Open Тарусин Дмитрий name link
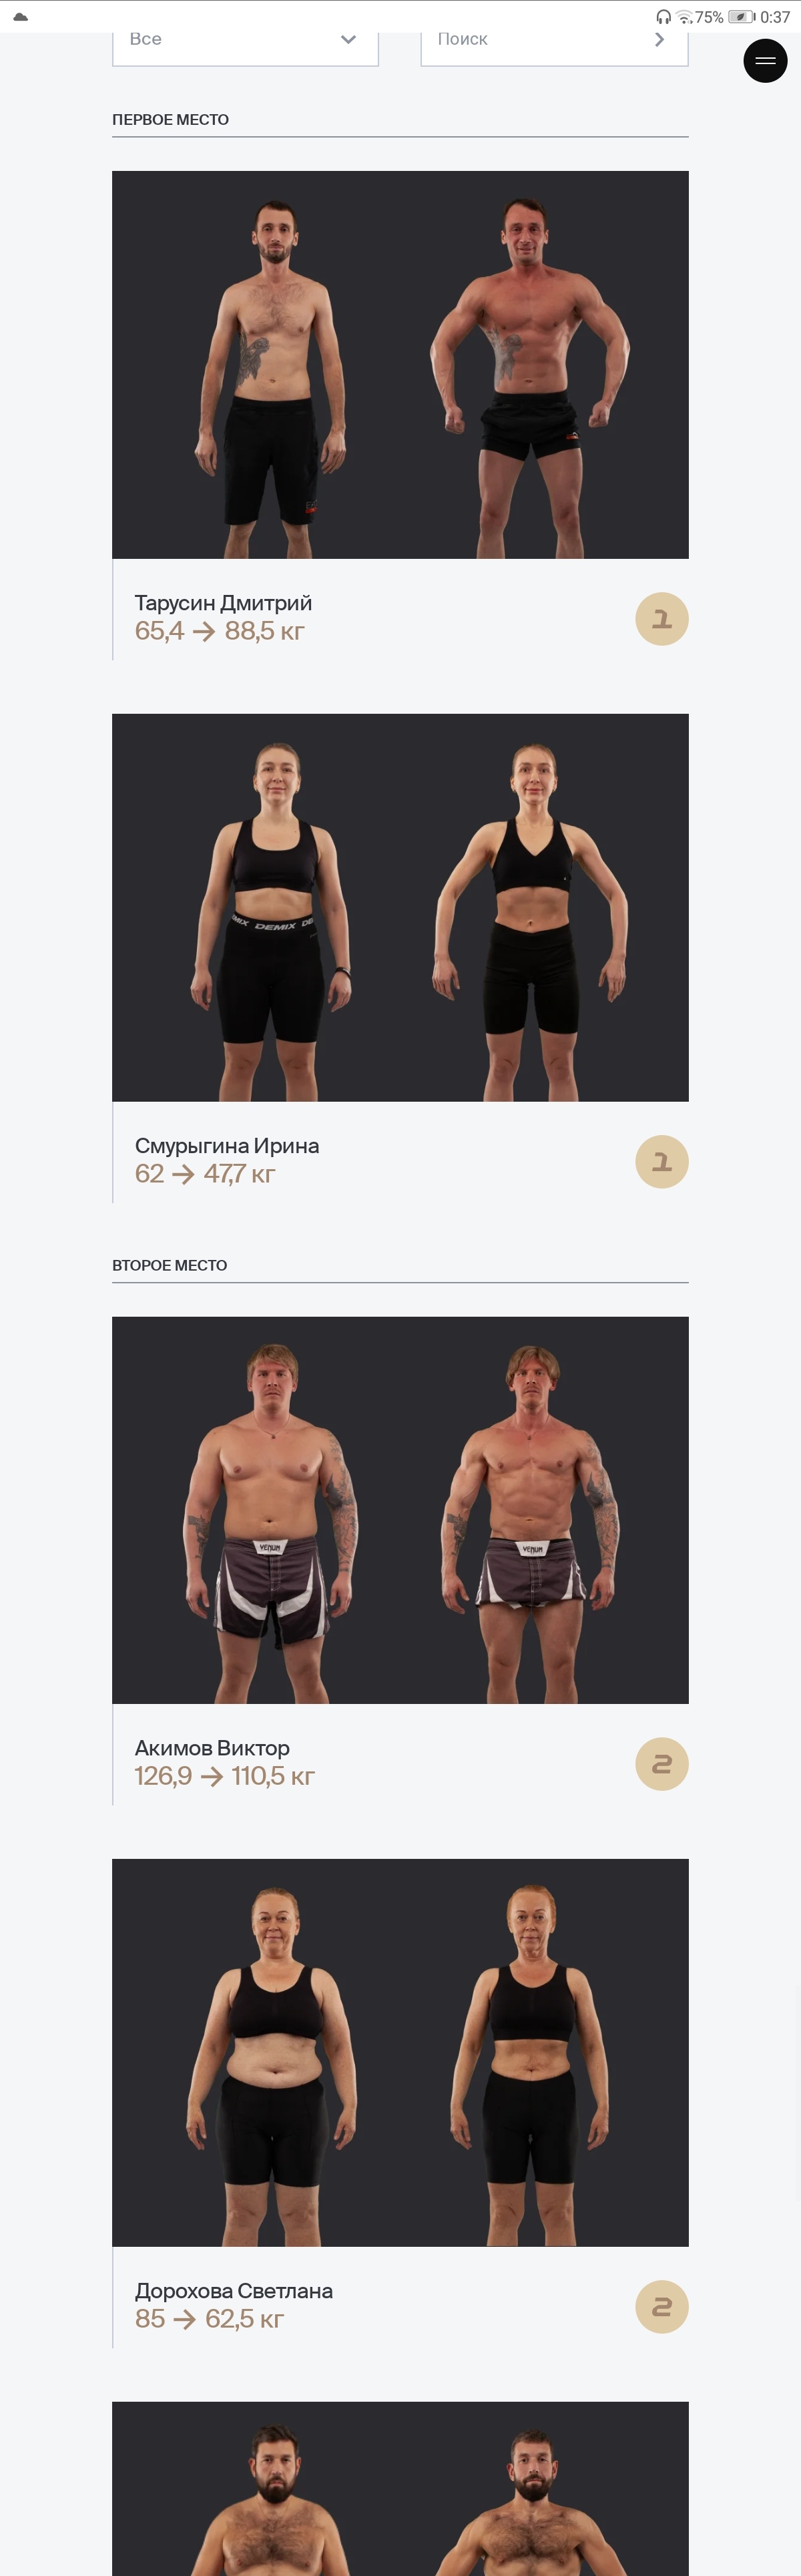 [223, 603]
